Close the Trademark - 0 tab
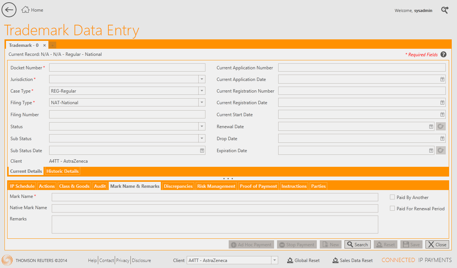This screenshot has width=457, height=268. point(44,45)
